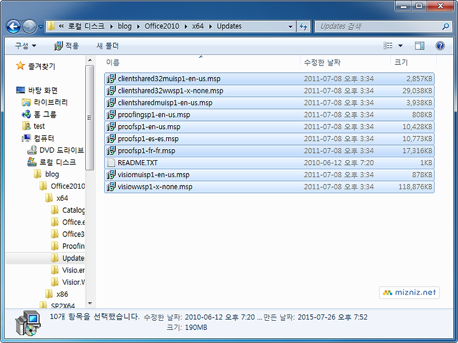458x343 pixels.
Task: Go back with the Back arrow button
Action: click(x=13, y=27)
